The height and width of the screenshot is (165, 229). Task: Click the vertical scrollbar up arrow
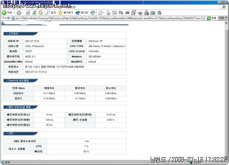(x=226, y=23)
